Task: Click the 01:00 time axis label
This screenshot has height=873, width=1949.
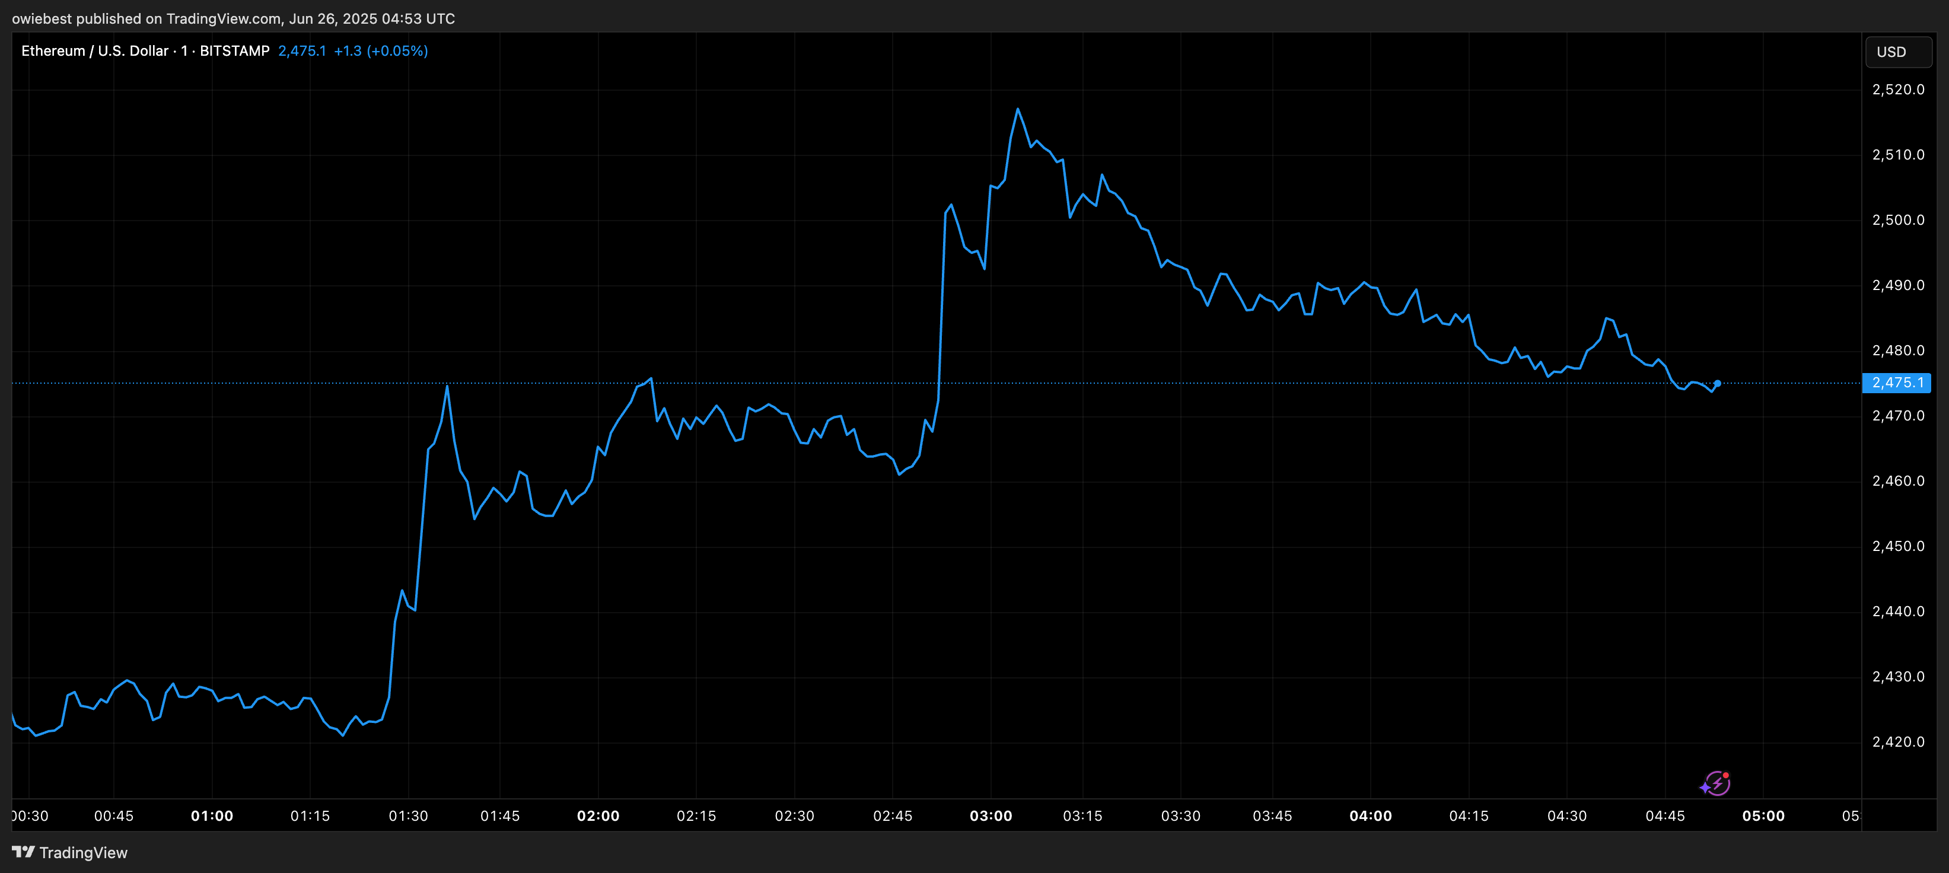Action: click(x=212, y=815)
